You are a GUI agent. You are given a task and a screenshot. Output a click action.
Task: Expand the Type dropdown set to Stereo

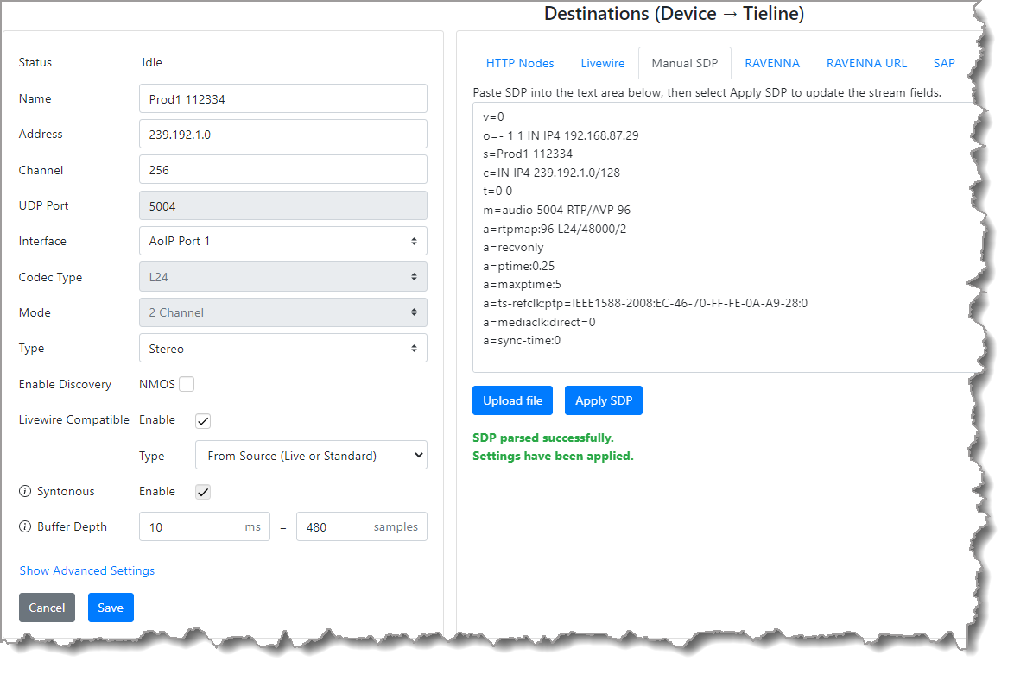pyautogui.click(x=282, y=349)
